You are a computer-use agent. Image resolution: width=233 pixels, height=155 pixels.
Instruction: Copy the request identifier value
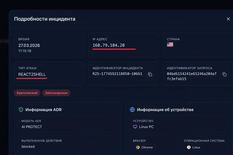[224, 74]
